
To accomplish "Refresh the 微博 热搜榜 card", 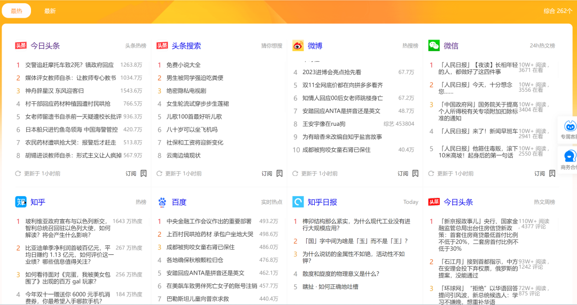I will [295, 173].
